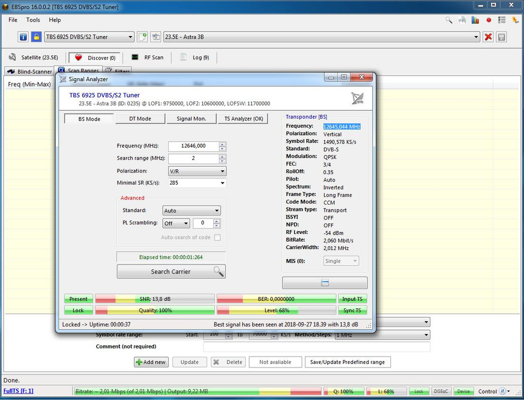Image resolution: width=524 pixels, height=400 pixels.
Task: Click the Not avaliable button
Action: (275, 362)
